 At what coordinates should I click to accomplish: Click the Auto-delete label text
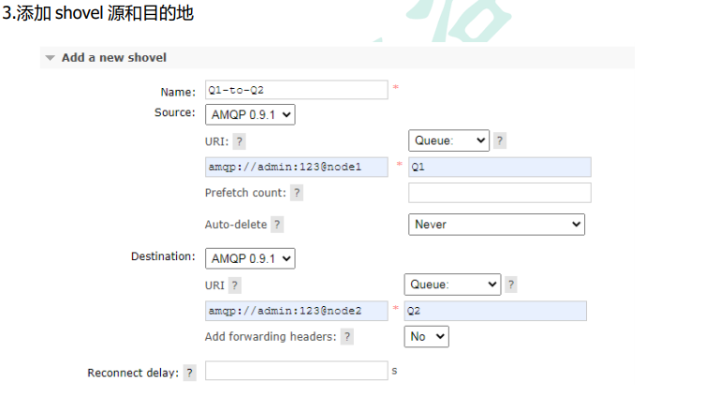[x=236, y=225]
